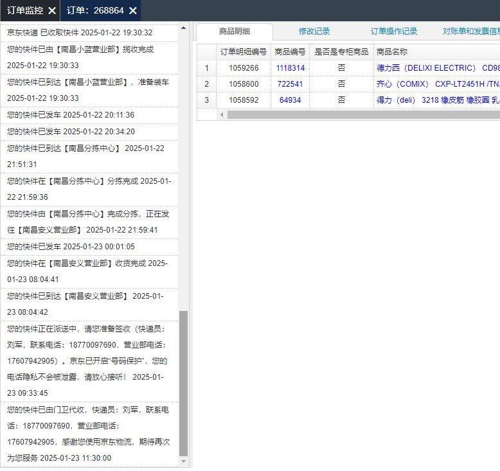Select order detail cell 1059266
The width and height of the screenshot is (500, 471).
(x=244, y=68)
